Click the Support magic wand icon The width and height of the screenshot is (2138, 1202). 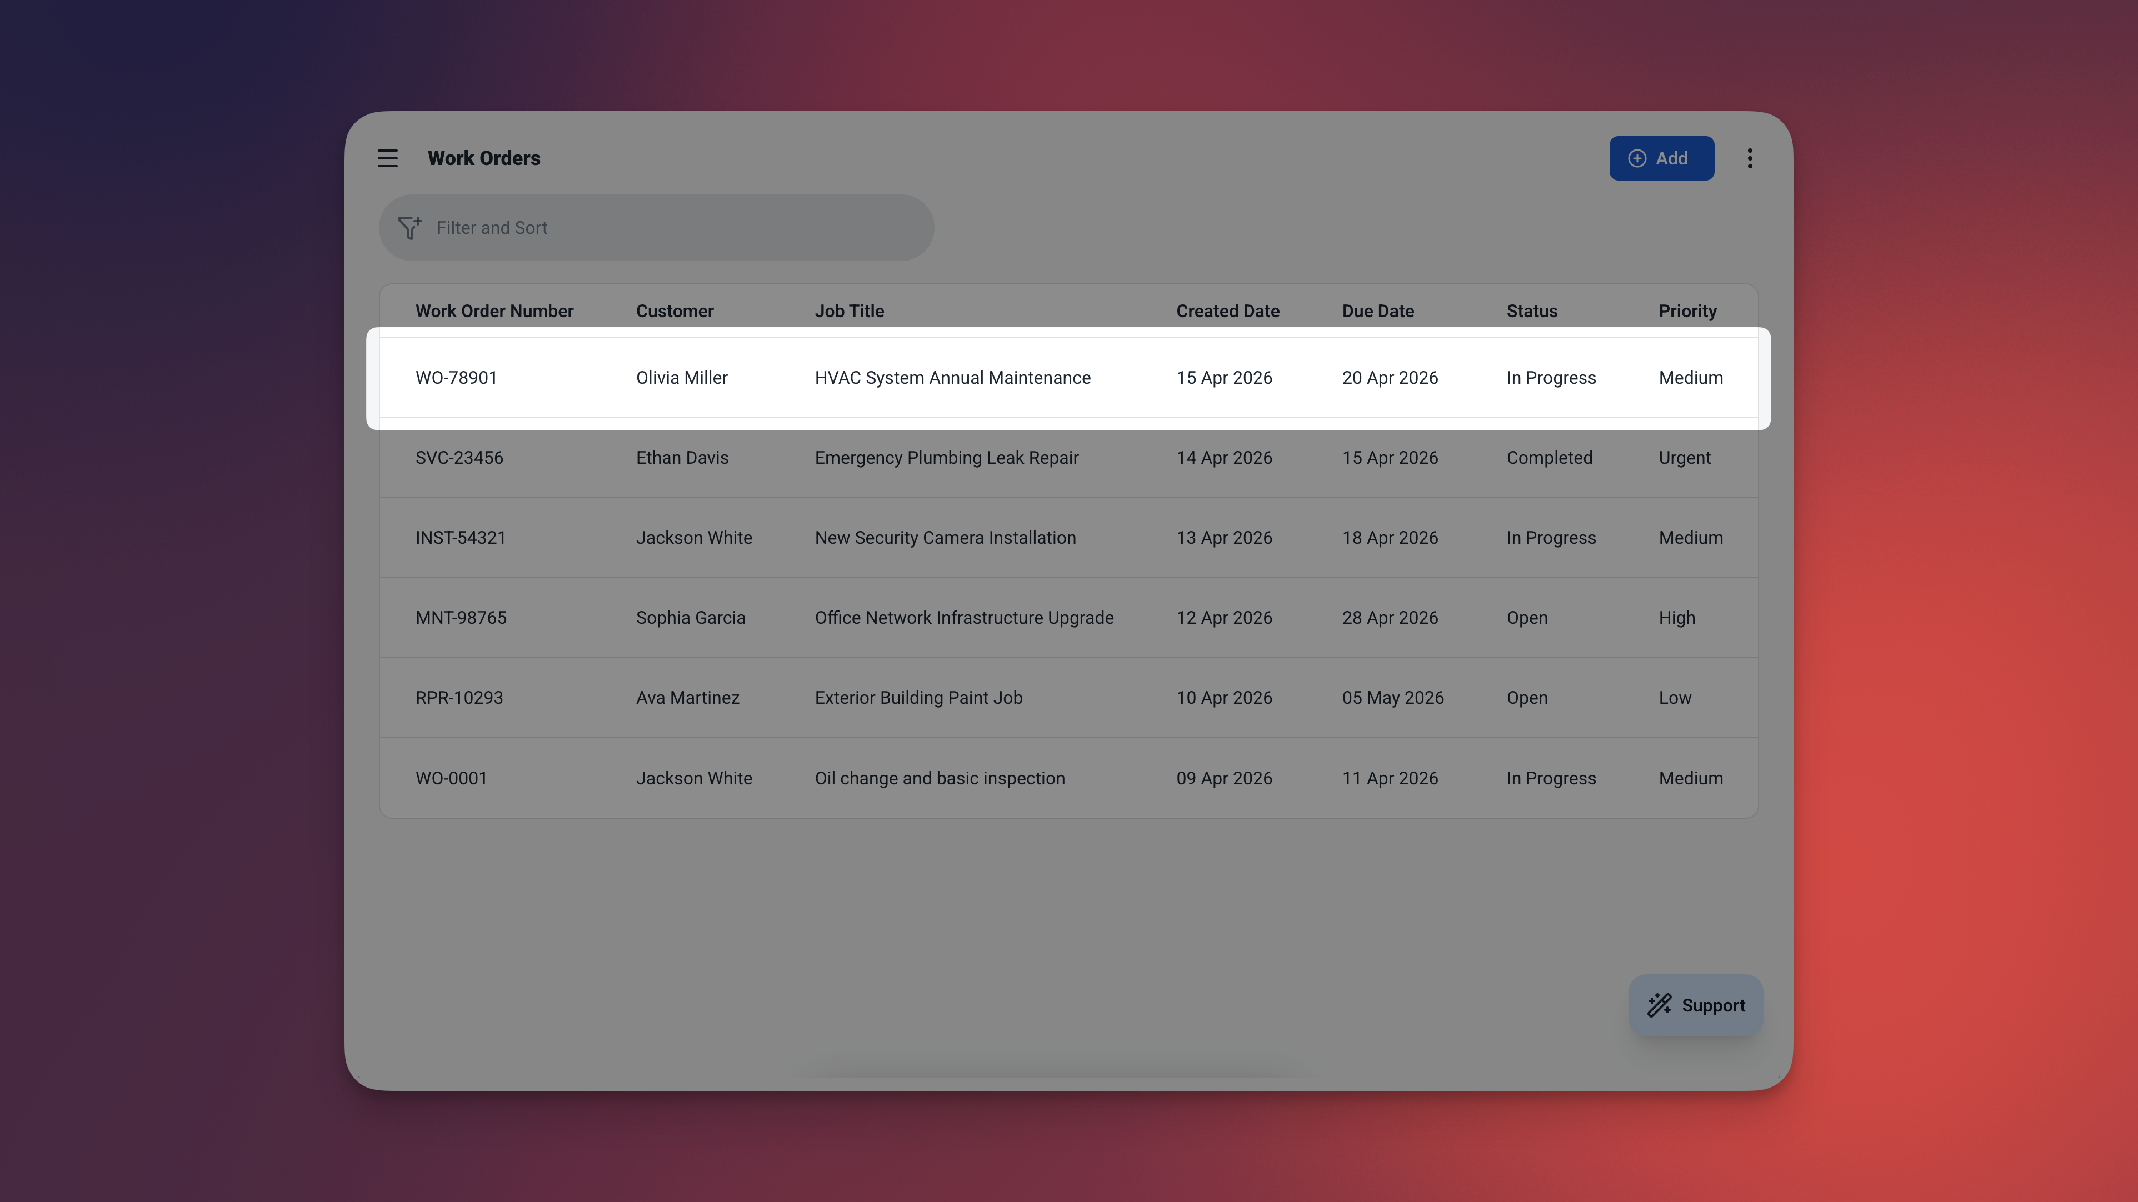click(1659, 1005)
